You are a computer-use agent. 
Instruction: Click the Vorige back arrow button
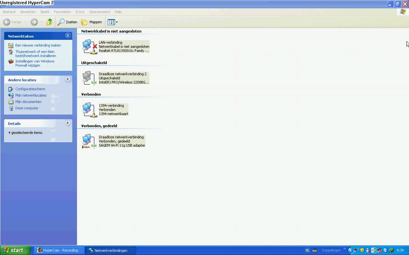[x=12, y=22]
